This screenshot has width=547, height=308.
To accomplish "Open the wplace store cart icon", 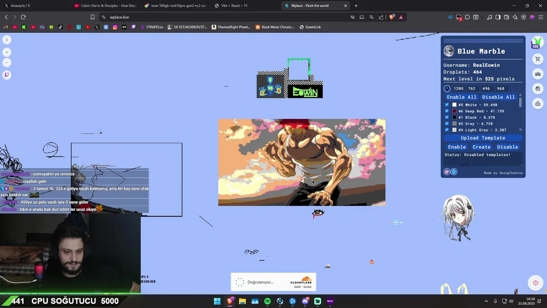I will (538, 59).
